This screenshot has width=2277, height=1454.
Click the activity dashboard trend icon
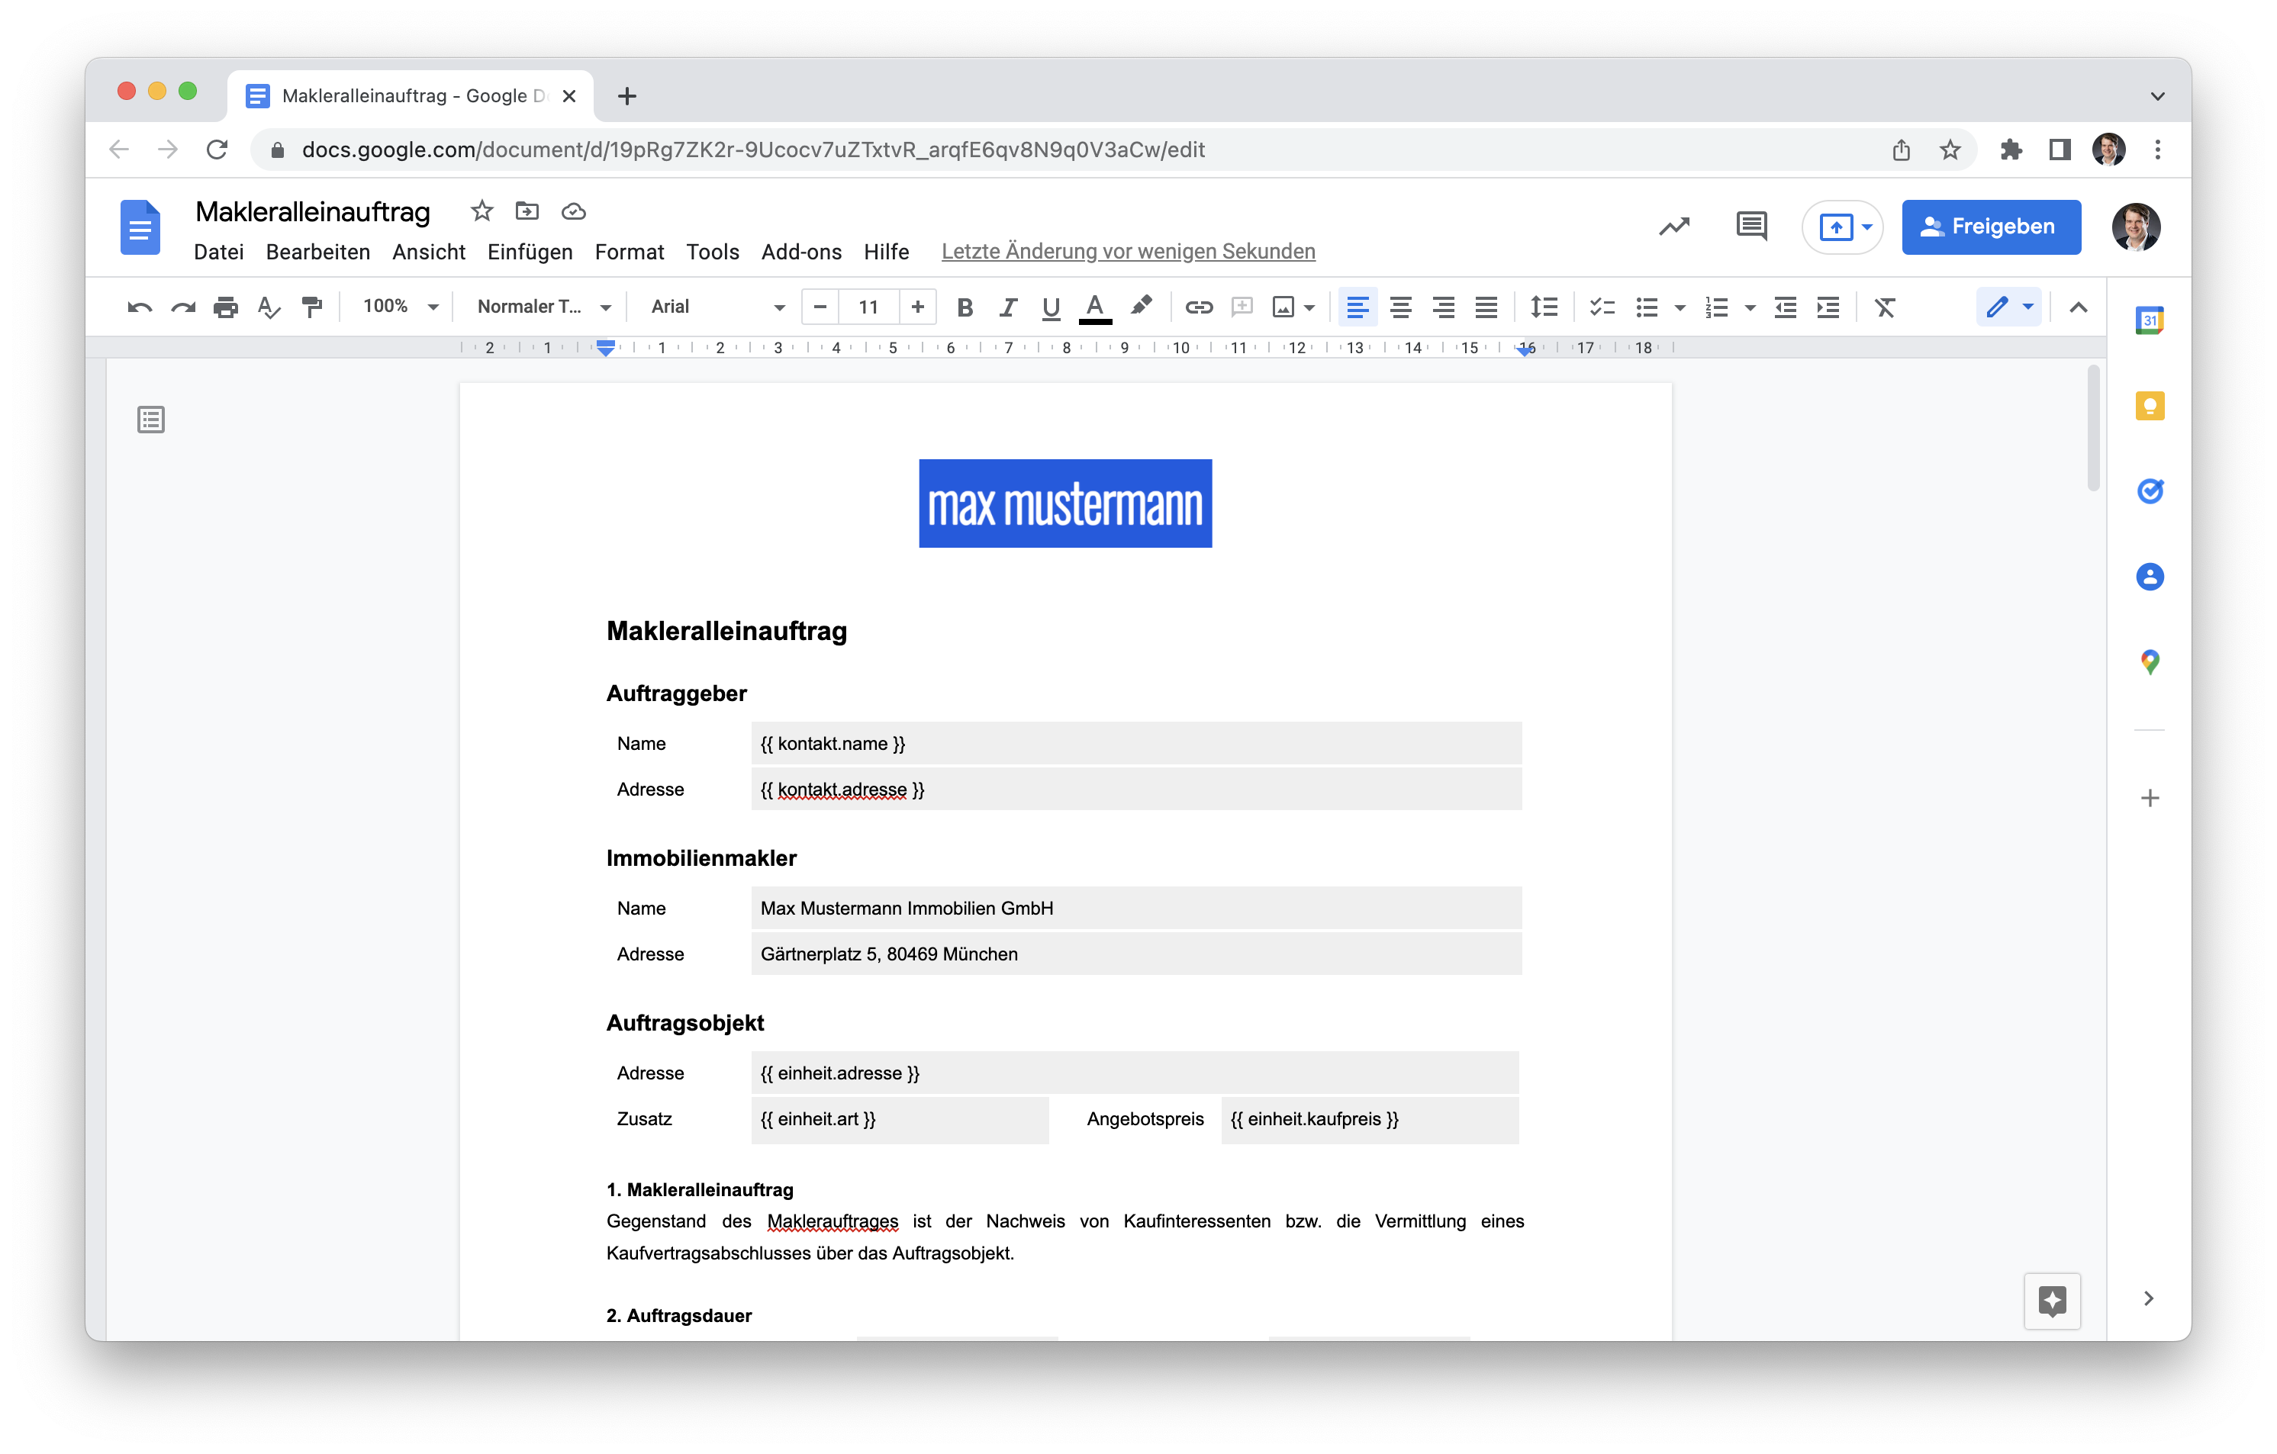tap(1673, 226)
